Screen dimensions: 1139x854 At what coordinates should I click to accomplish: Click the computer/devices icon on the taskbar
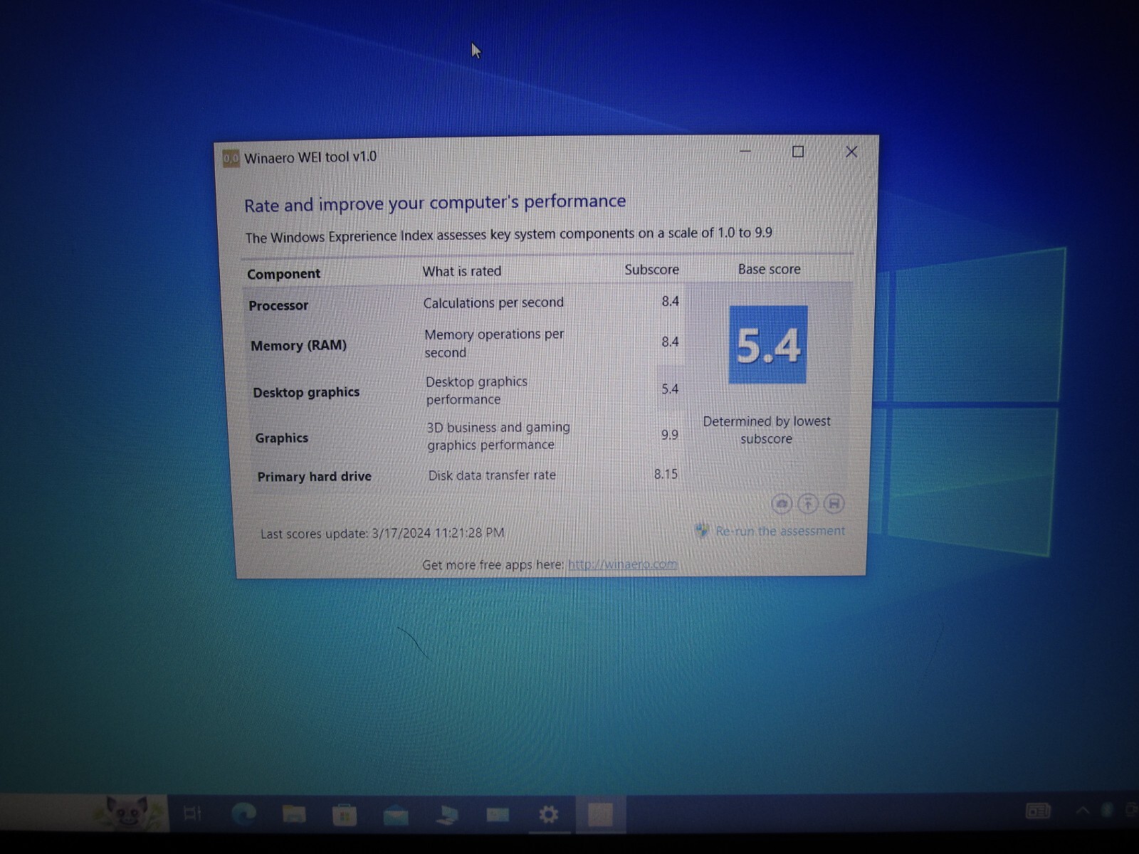447,814
